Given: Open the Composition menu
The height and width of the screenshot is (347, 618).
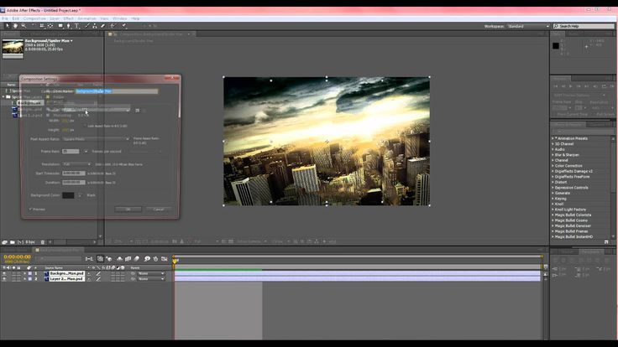Looking at the screenshot, I should (34, 17).
